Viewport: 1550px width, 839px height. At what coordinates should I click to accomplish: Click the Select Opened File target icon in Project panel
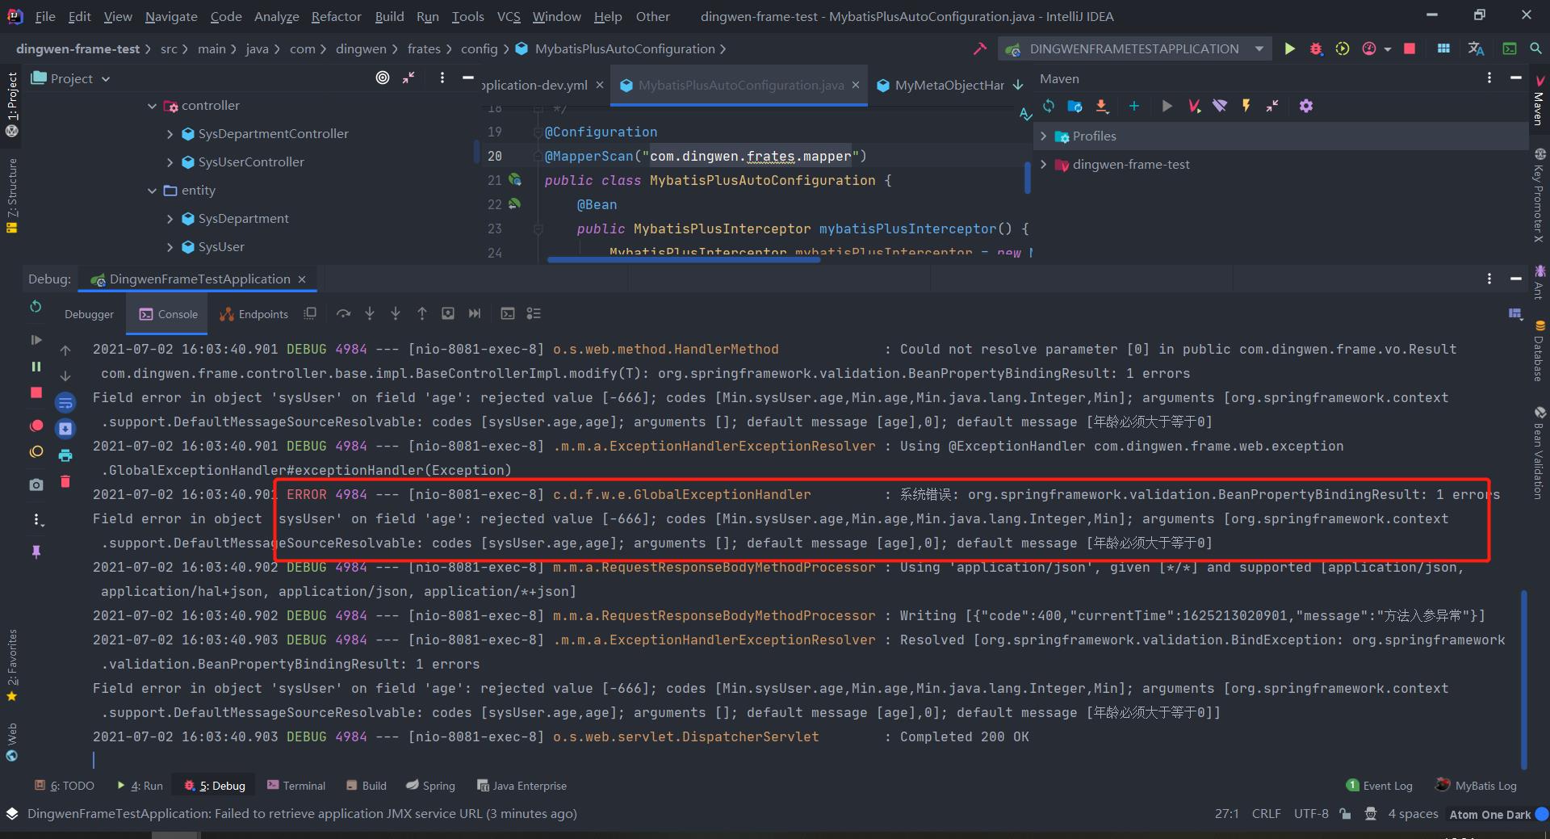click(x=383, y=78)
